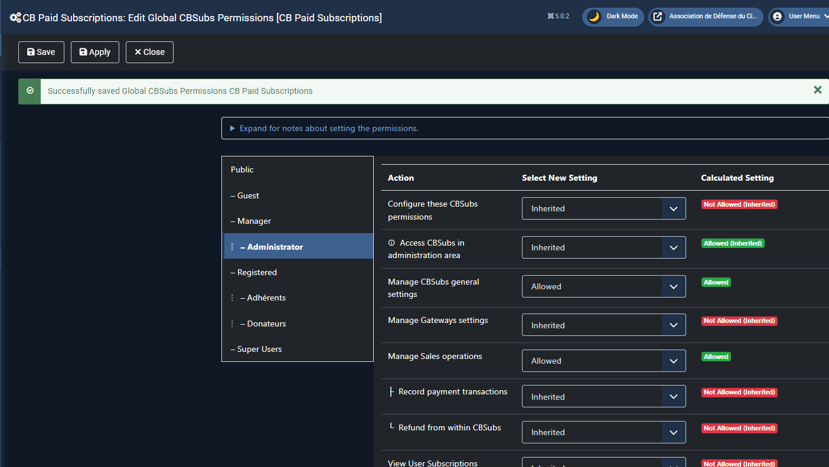Click the User Menu avatar icon
Viewport: 829px width, 467px height.
777,17
